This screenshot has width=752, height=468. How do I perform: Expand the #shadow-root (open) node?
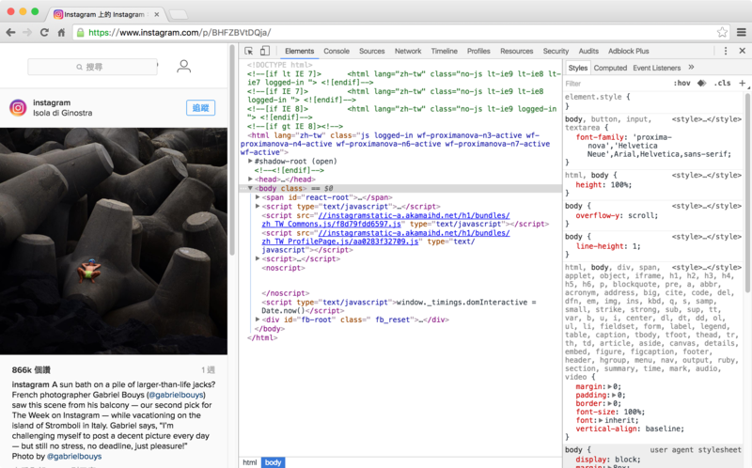tap(250, 161)
